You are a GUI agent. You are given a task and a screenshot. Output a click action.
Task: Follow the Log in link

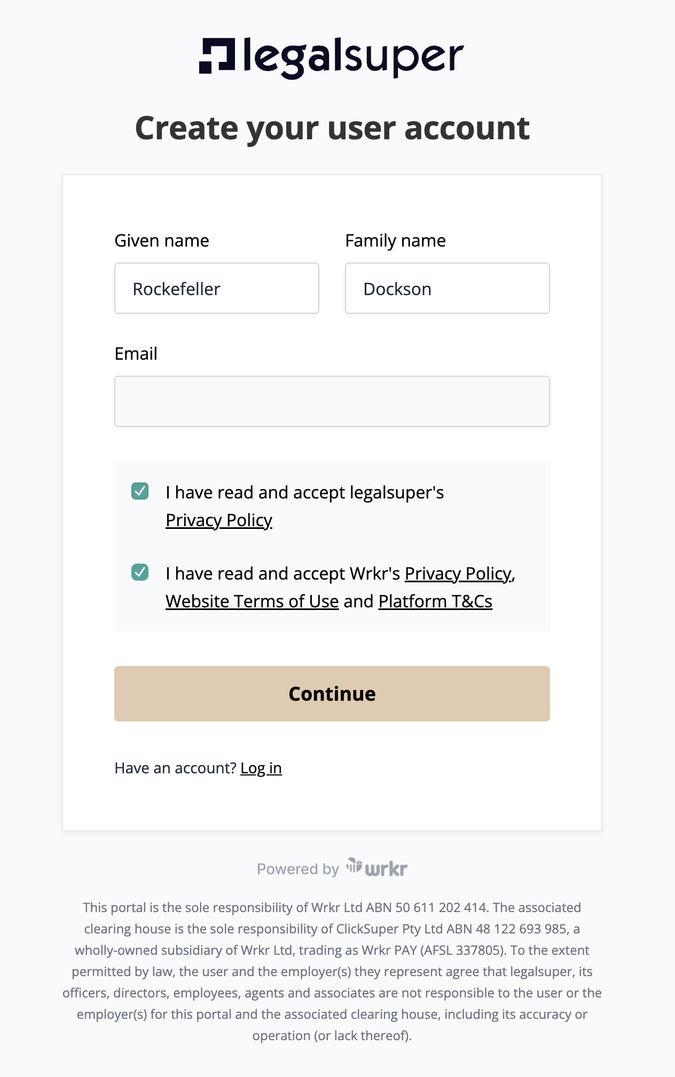click(x=261, y=768)
